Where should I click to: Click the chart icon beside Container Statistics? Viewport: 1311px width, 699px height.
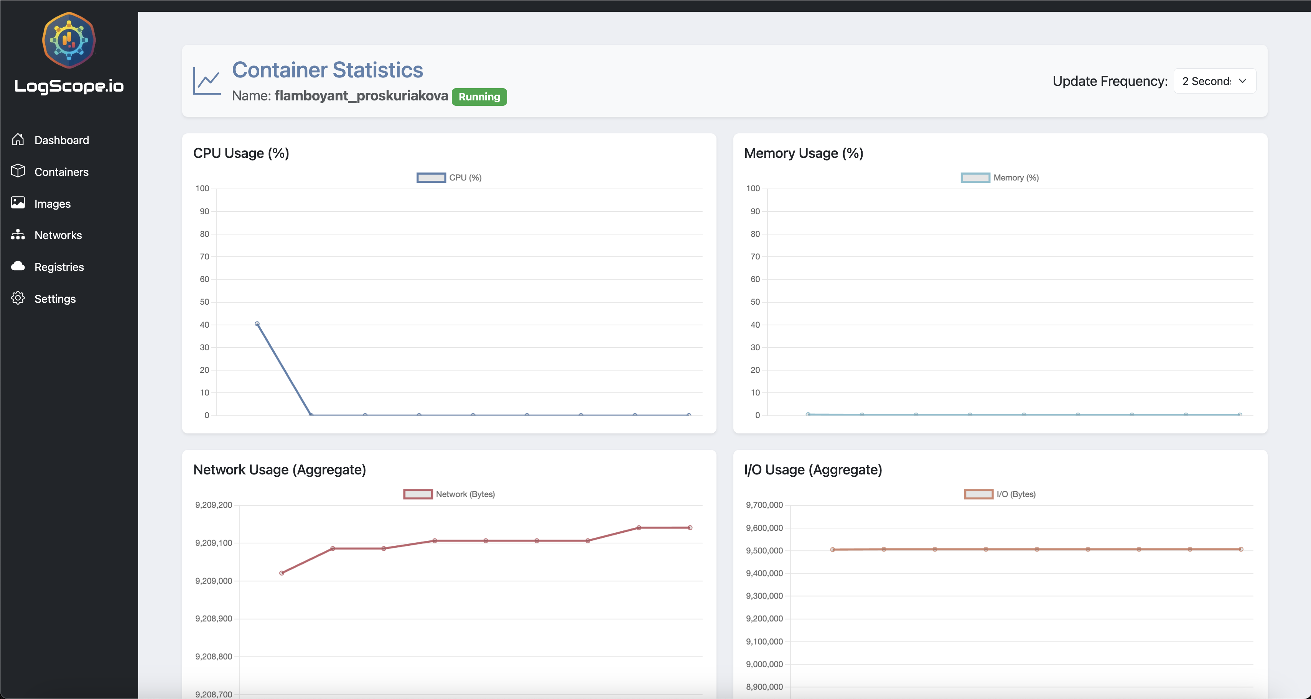207,80
